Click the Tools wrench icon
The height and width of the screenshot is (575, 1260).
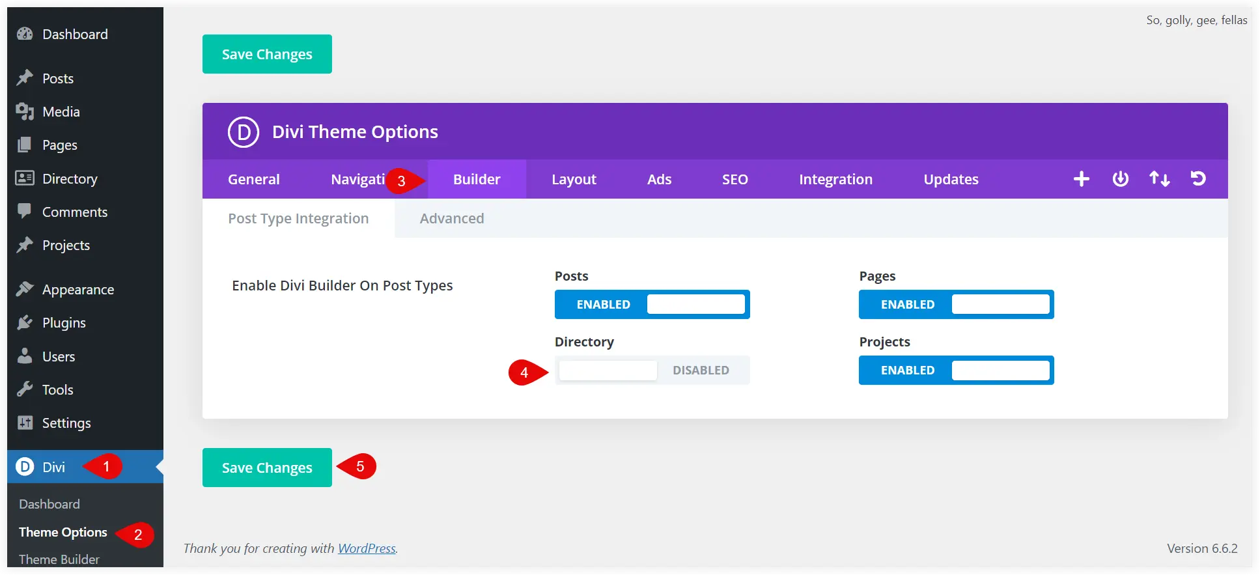[25, 389]
